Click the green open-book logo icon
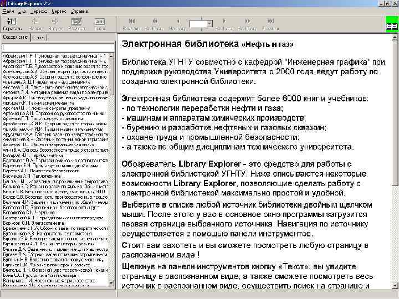 (x=392, y=24)
